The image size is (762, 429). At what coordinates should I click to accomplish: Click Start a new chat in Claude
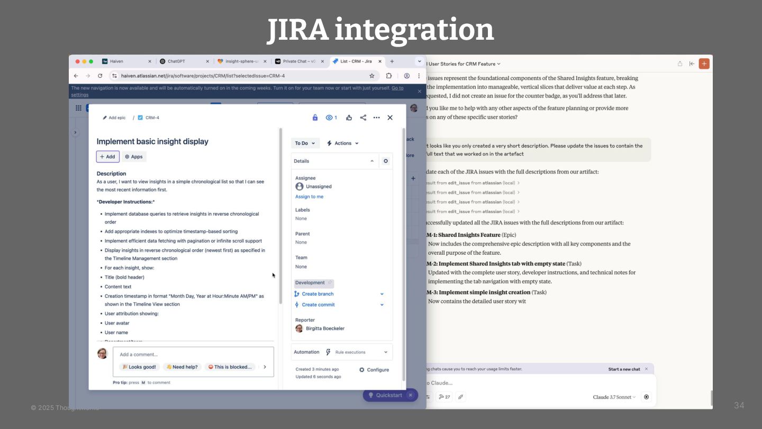(x=624, y=369)
